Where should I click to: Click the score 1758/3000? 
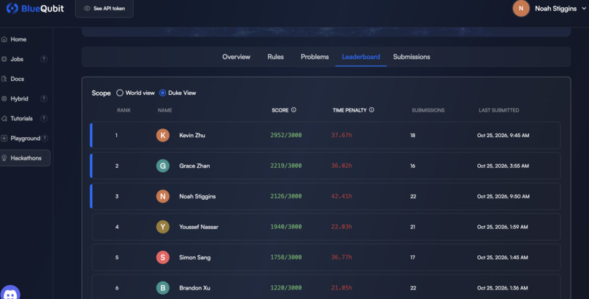[x=286, y=257]
